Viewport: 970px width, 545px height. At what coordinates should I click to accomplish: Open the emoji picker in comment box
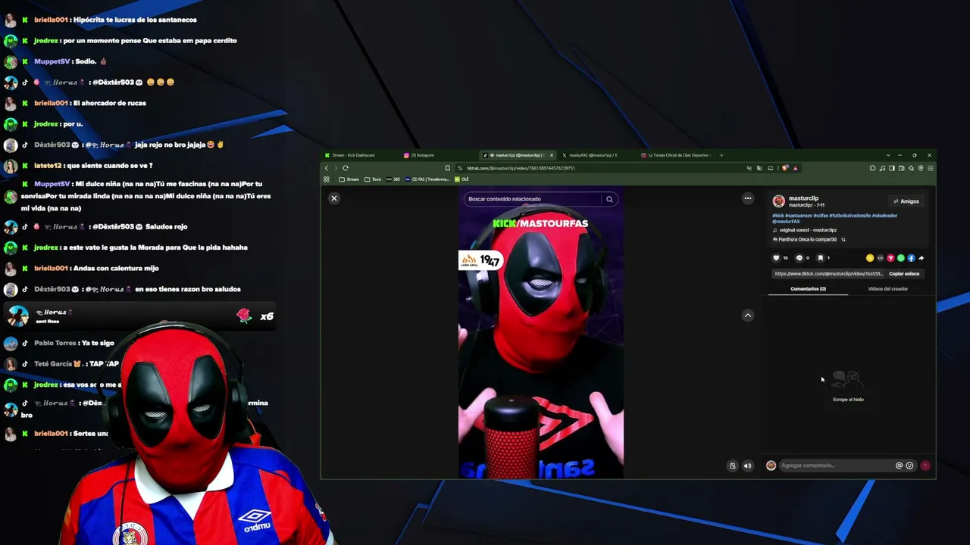point(909,466)
